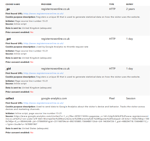
Task: Click the Pixel type value
Action: pyautogui.click(x=112, y=98)
